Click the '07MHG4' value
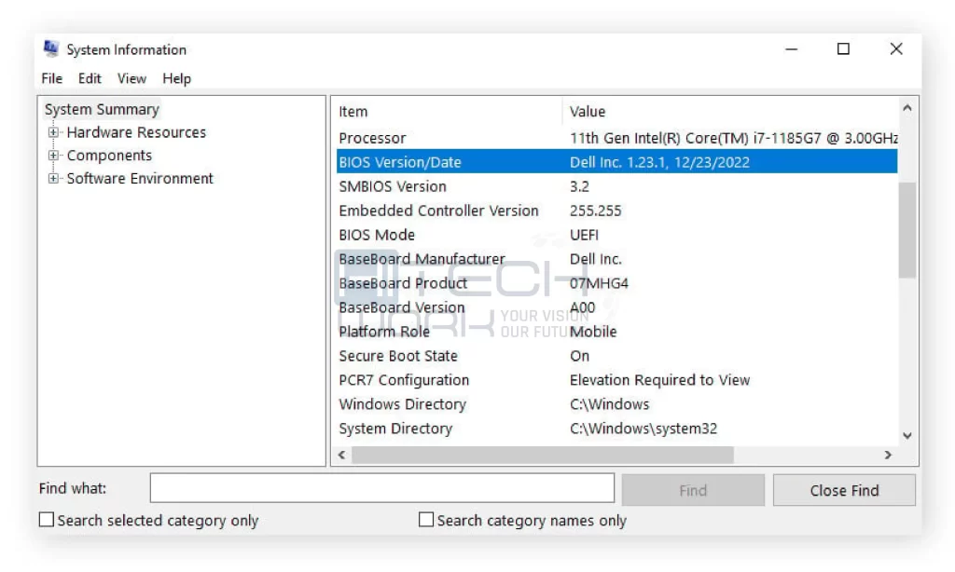The image size is (955, 572). (x=599, y=283)
